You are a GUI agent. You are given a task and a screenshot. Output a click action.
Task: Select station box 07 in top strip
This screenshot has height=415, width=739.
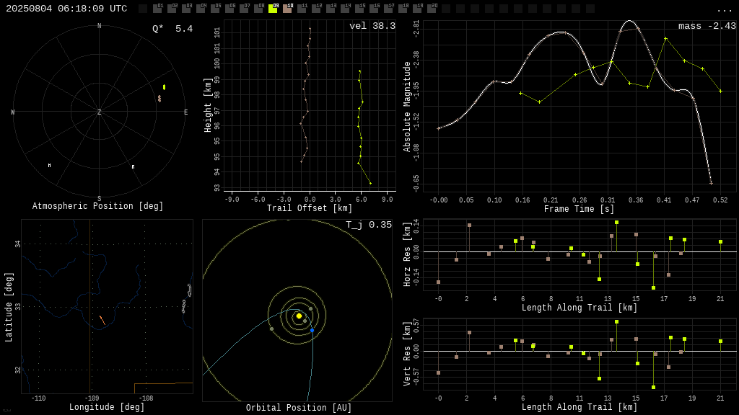point(244,9)
